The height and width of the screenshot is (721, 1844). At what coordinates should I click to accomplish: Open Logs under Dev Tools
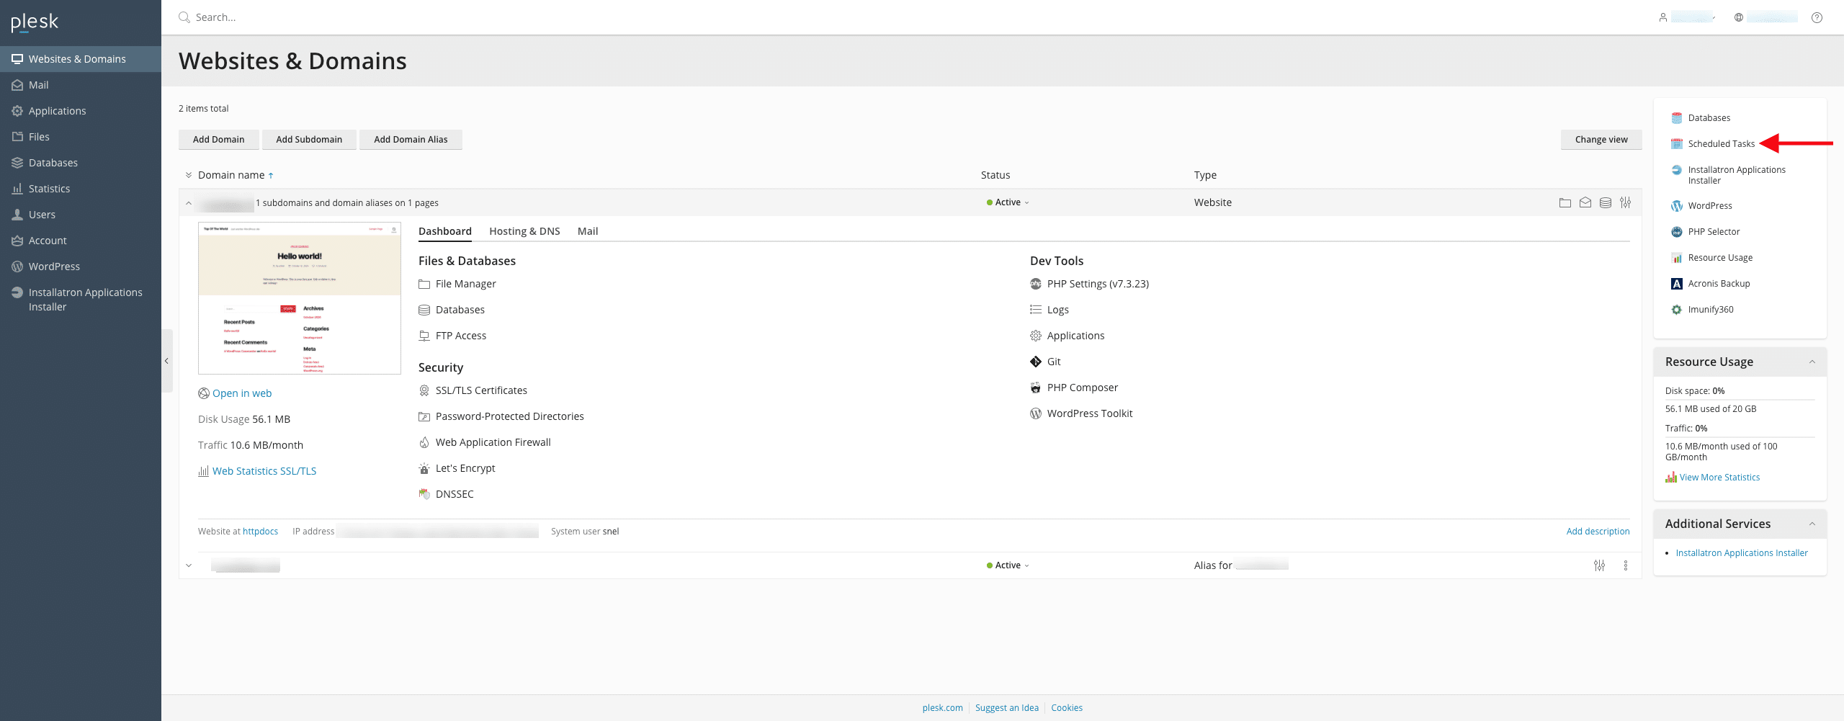click(x=1049, y=310)
